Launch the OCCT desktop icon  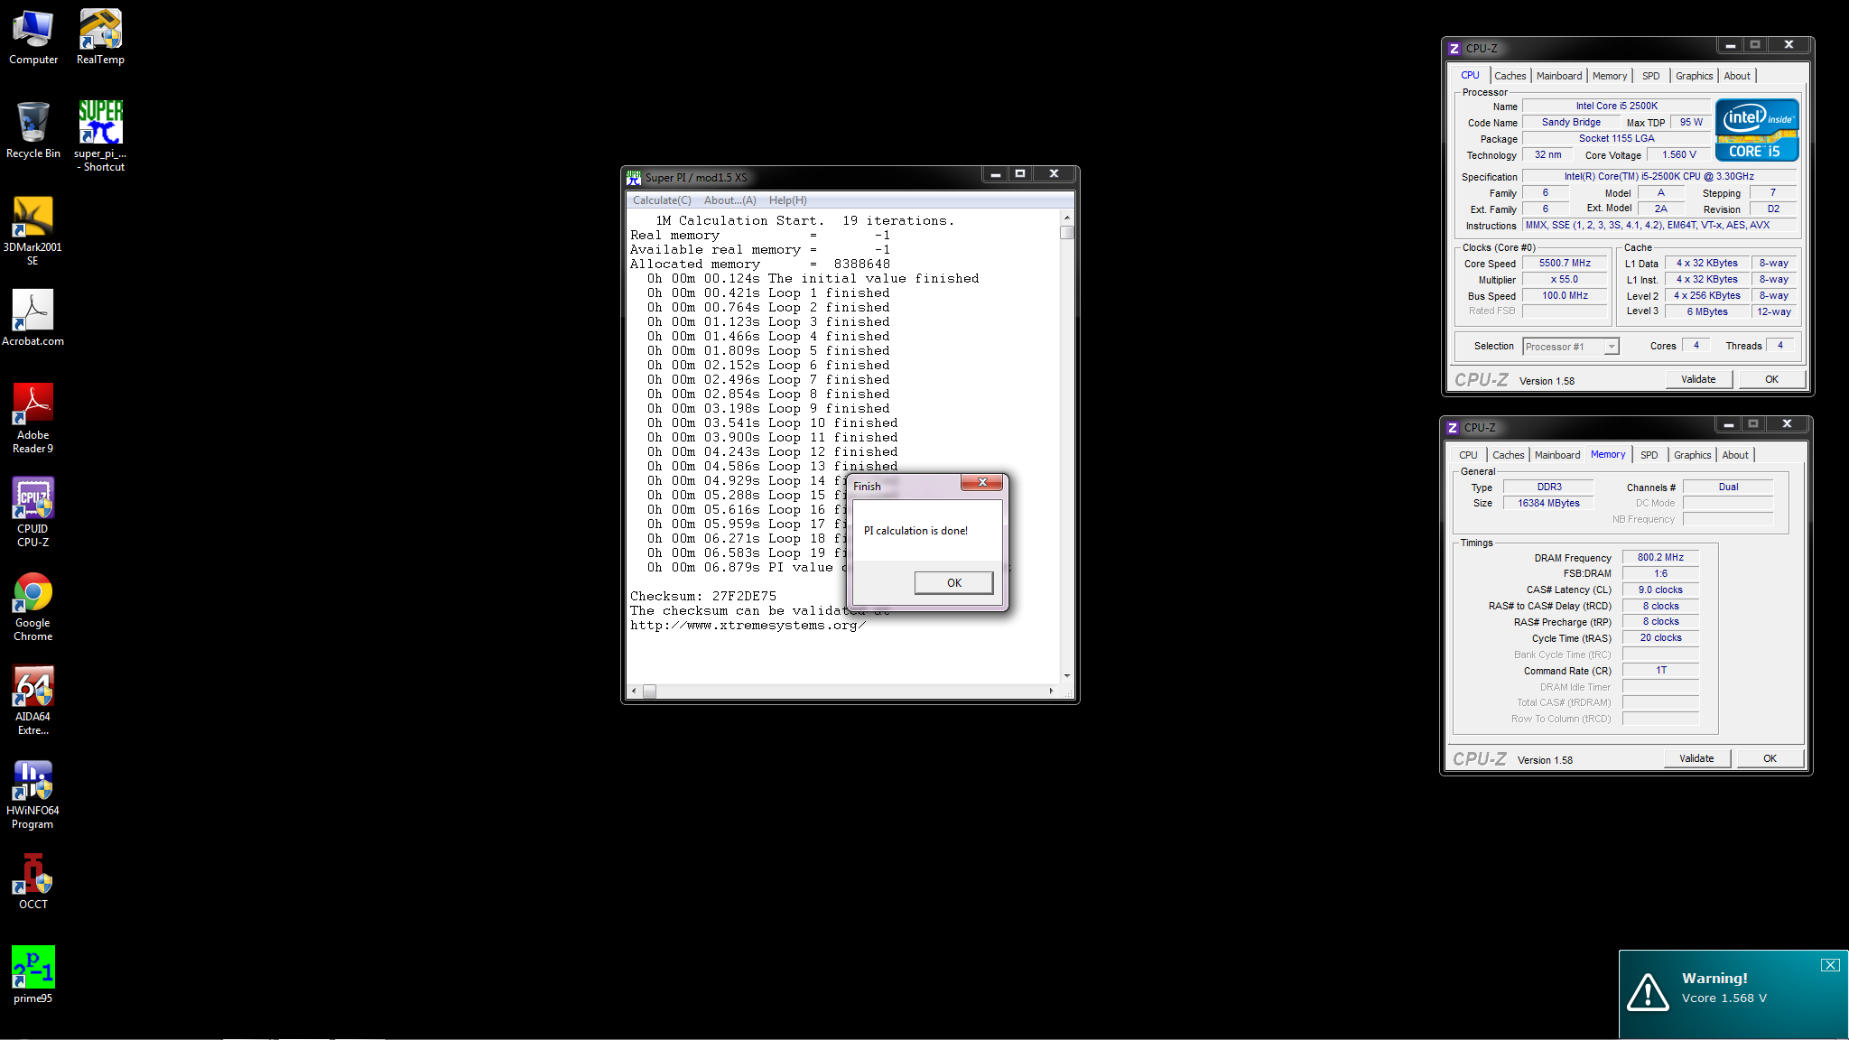tap(33, 882)
